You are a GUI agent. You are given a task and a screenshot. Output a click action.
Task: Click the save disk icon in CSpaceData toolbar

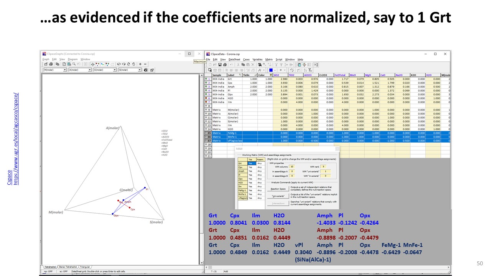coord(219,65)
